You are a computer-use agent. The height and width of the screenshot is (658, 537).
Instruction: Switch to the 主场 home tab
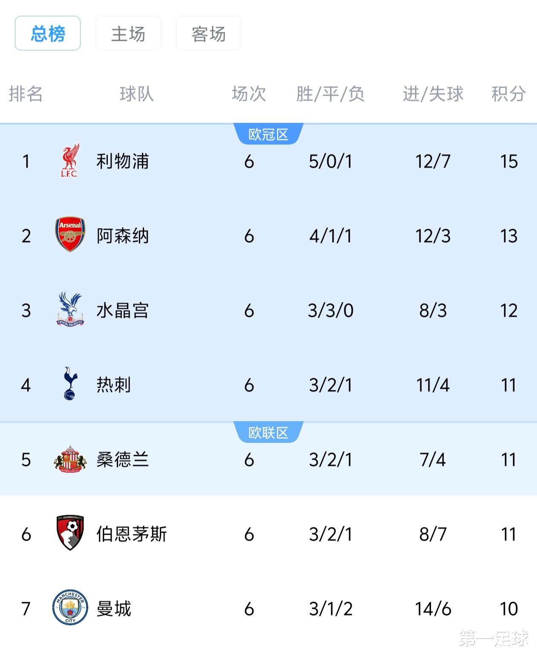click(128, 34)
